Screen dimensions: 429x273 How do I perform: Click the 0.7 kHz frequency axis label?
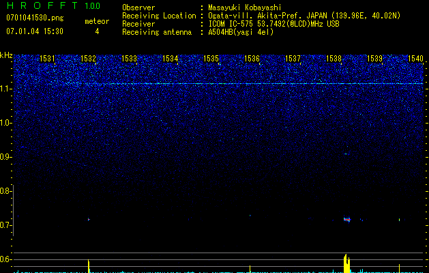[x=5, y=225]
